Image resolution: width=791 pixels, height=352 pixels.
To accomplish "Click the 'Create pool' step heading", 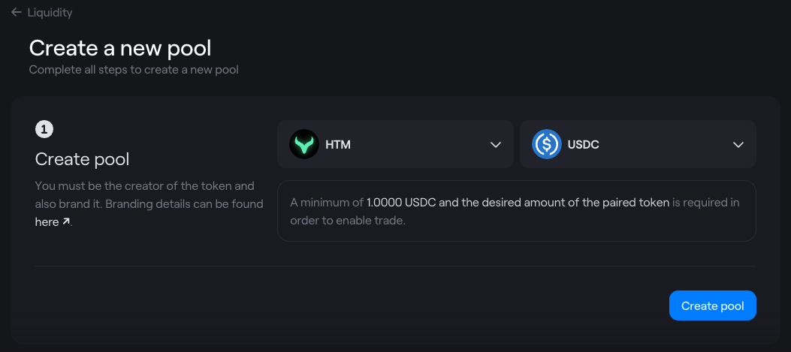I will (82, 159).
